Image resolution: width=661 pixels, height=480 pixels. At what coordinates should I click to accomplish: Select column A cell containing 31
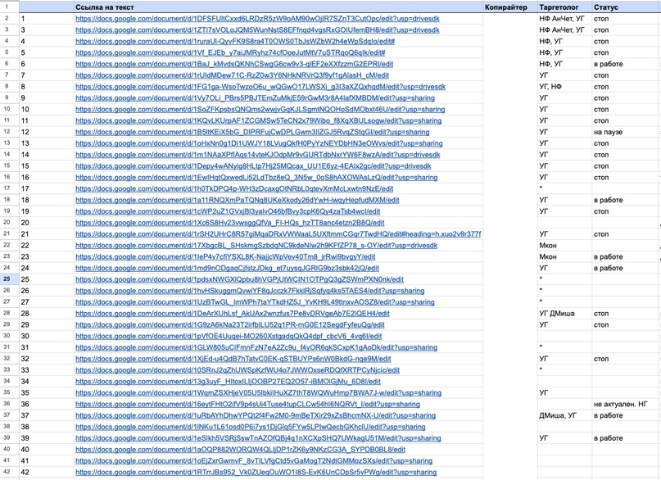47,347
